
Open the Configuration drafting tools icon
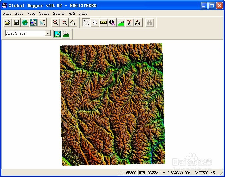tap(42, 23)
